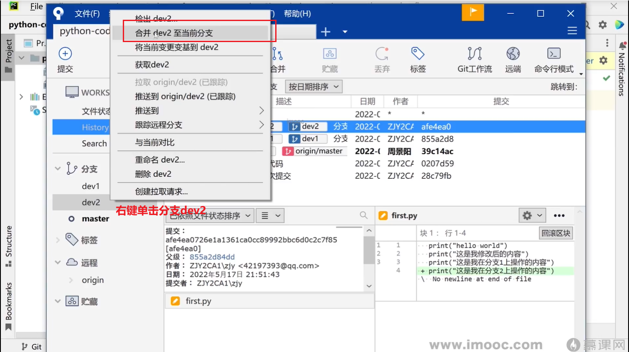The width and height of the screenshot is (629, 352).
Task: Open the Git tool window at bottom
Action: pos(32,346)
